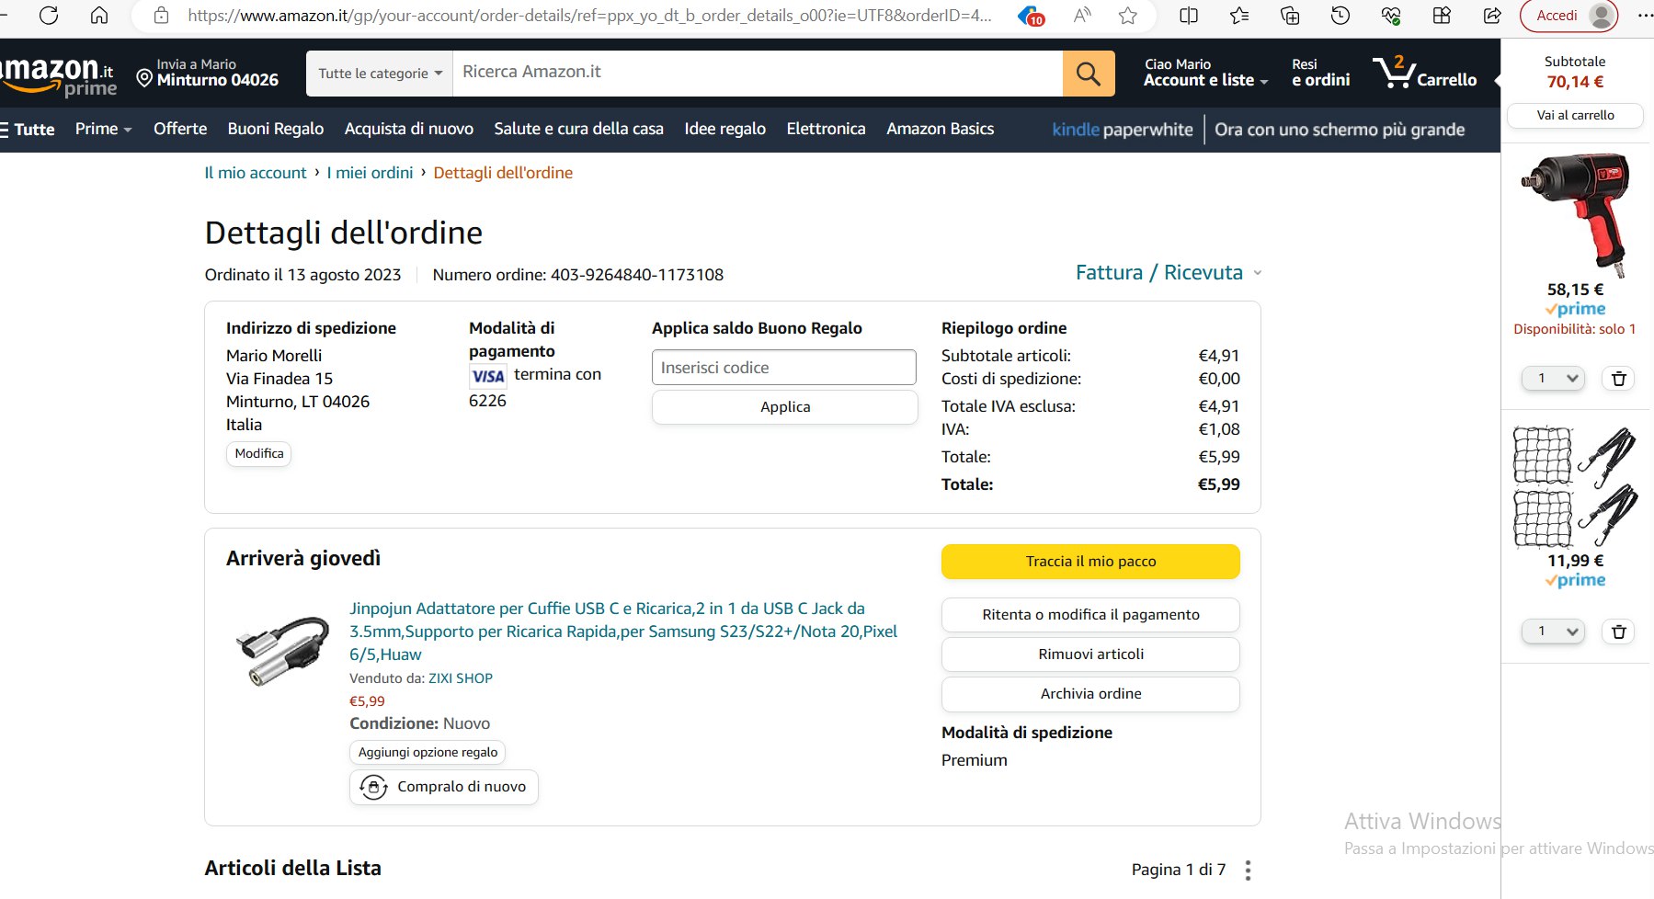The height and width of the screenshot is (899, 1654).
Task: Click the Inserisci codice gift card field
Action: [783, 368]
